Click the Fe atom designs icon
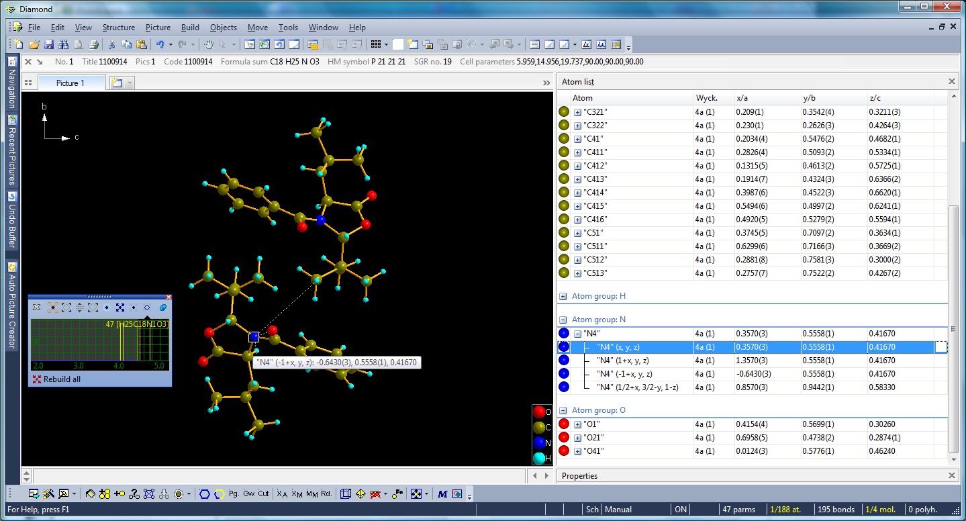 click(x=397, y=493)
